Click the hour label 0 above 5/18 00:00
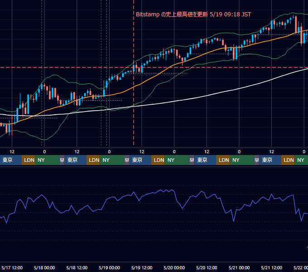Viewport: 308px width, 272px height. click(x=44, y=152)
